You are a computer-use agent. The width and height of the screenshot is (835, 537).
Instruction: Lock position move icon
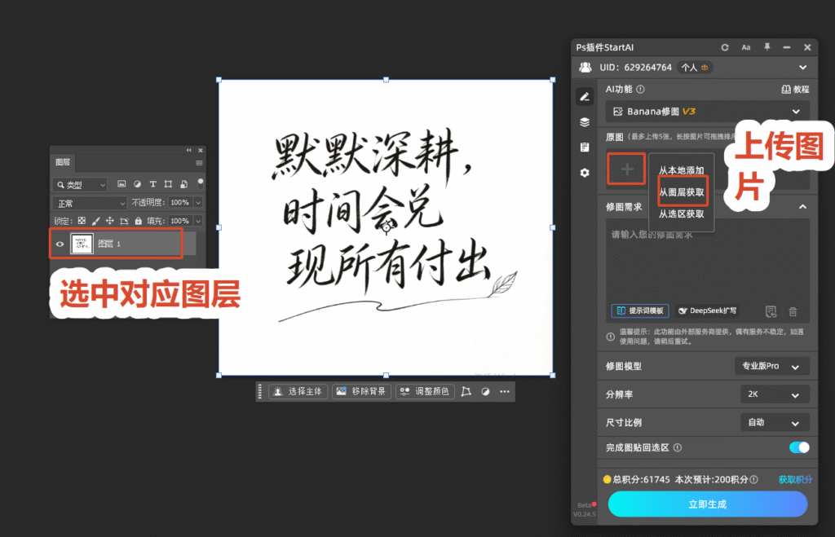click(110, 220)
